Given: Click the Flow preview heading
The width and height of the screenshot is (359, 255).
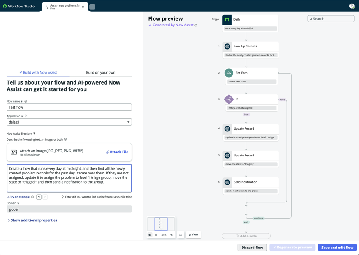Looking at the screenshot, I should click(x=165, y=18).
